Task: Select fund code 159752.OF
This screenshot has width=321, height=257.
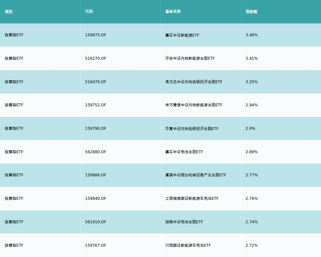Action: point(95,105)
